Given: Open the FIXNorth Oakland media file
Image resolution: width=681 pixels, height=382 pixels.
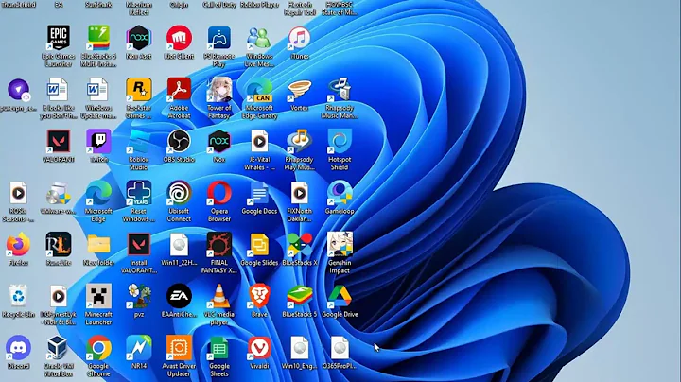Looking at the screenshot, I should [x=299, y=193].
